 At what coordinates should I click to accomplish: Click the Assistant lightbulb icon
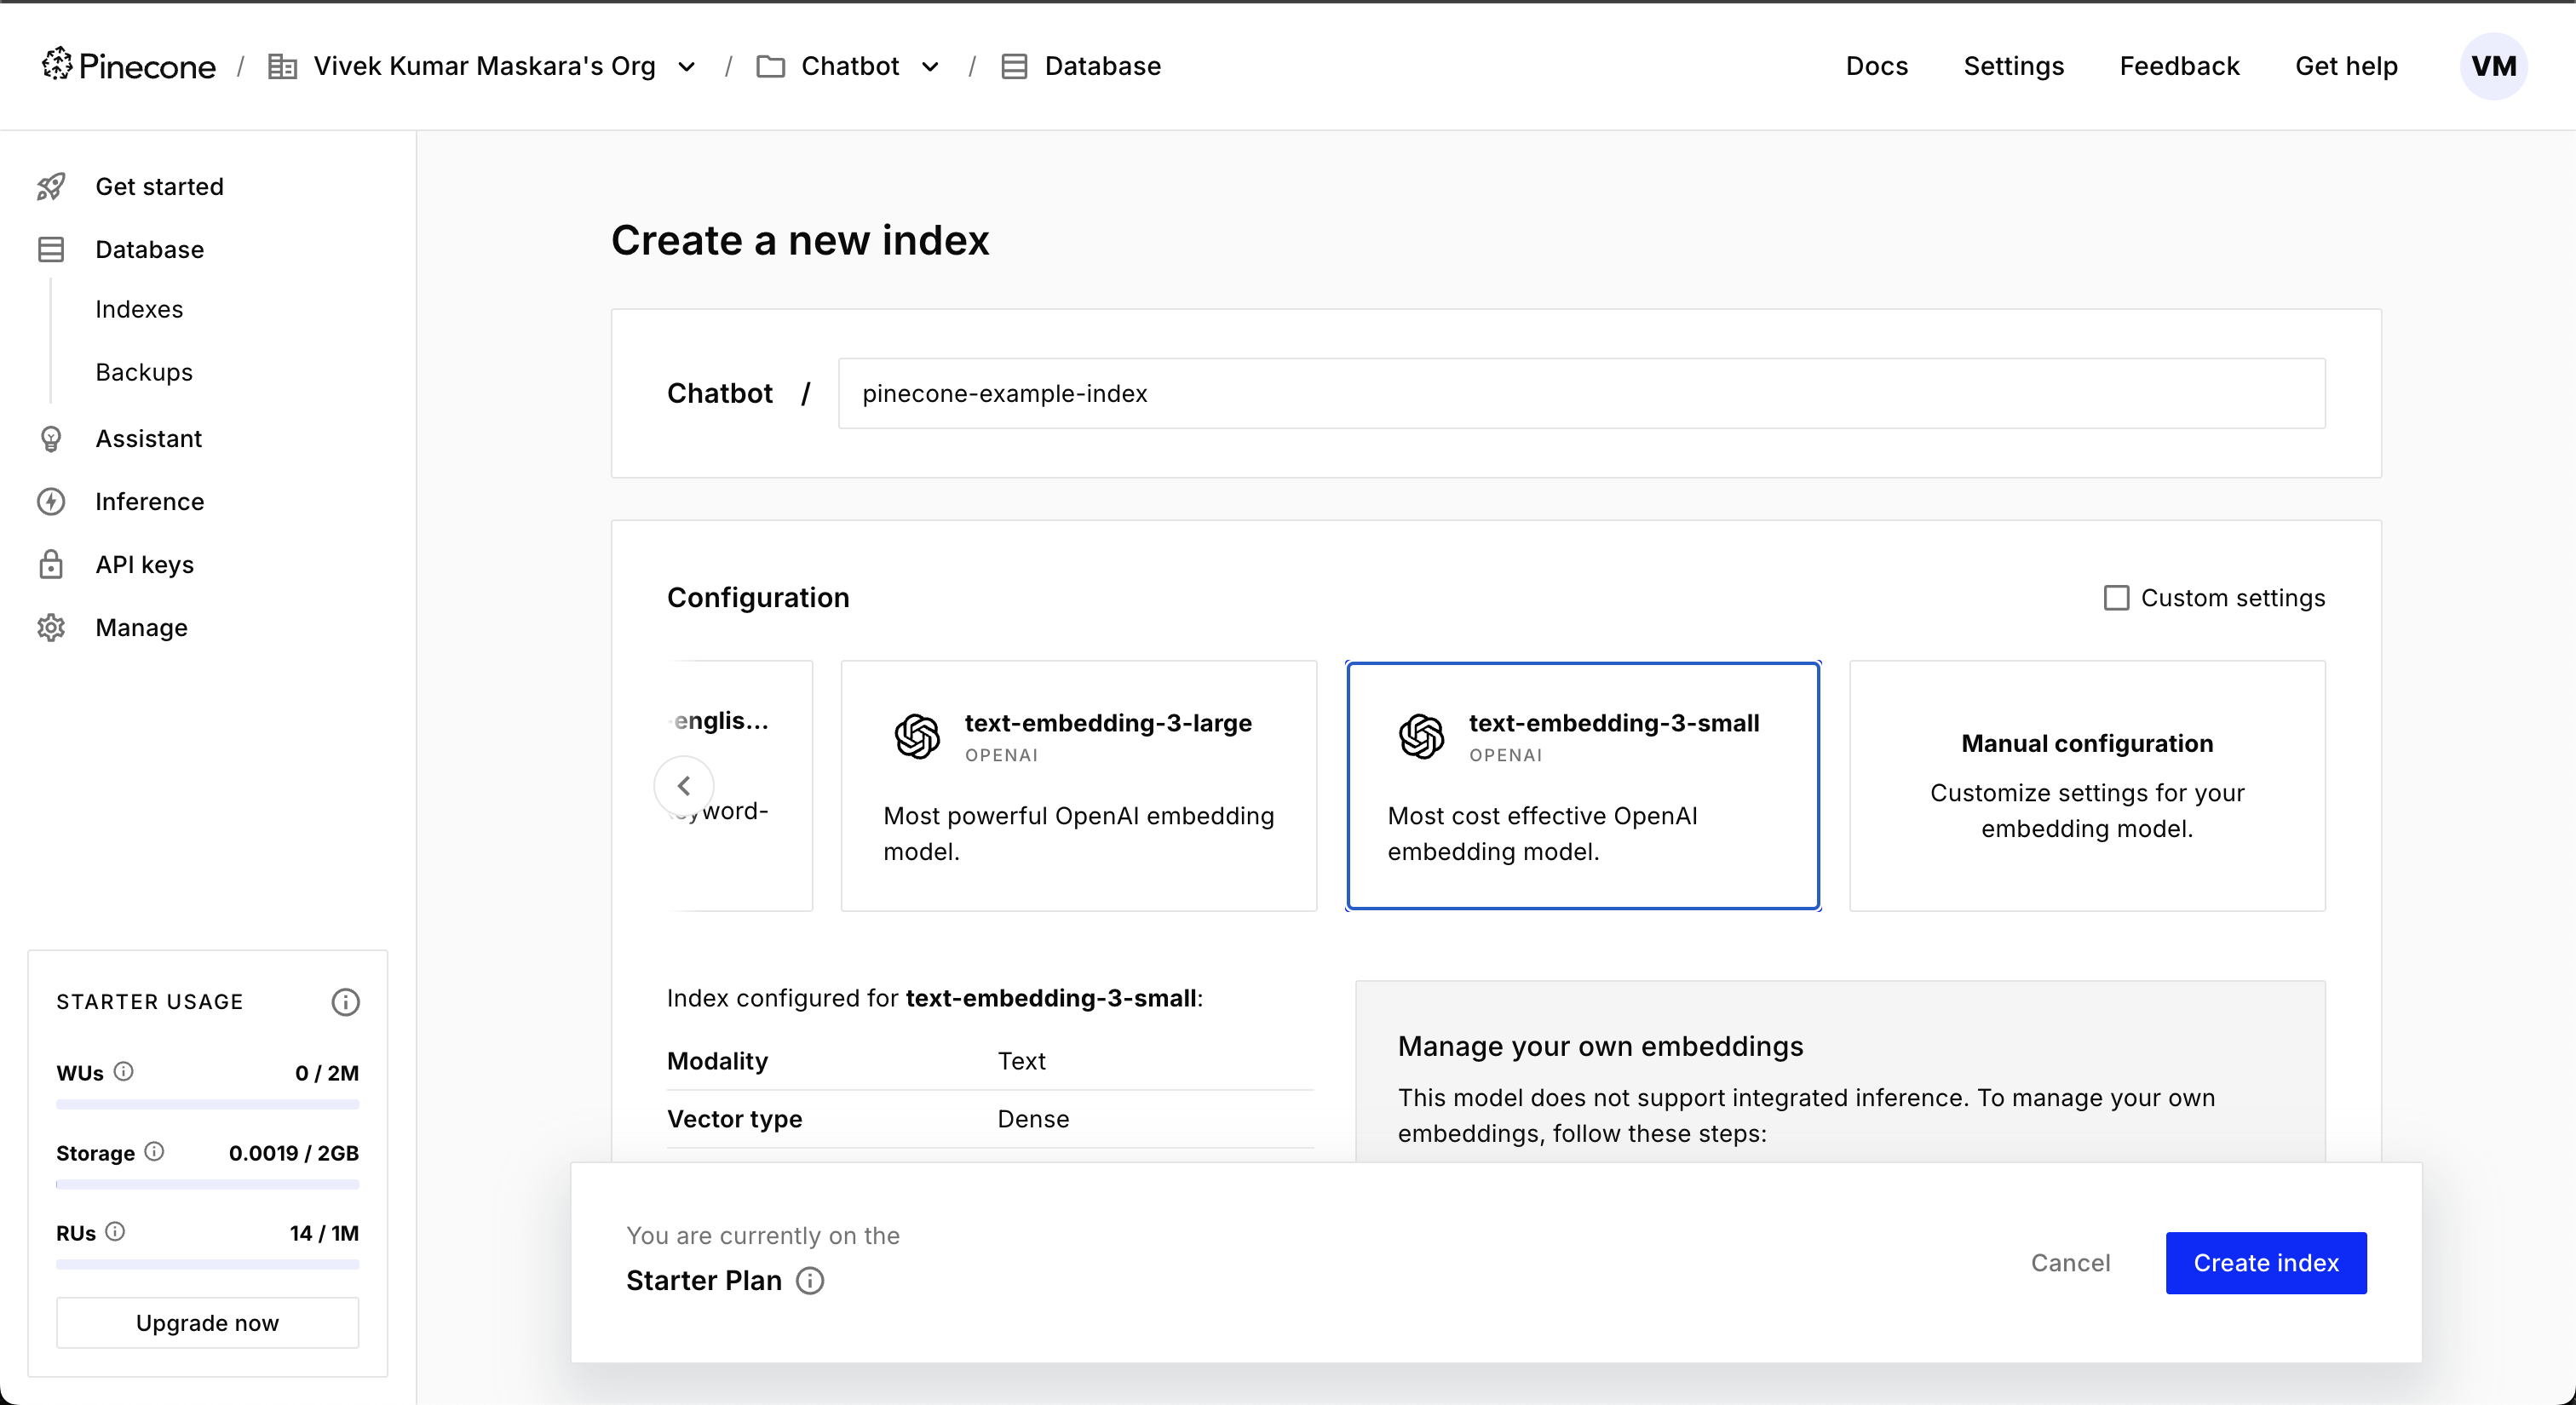click(x=51, y=438)
